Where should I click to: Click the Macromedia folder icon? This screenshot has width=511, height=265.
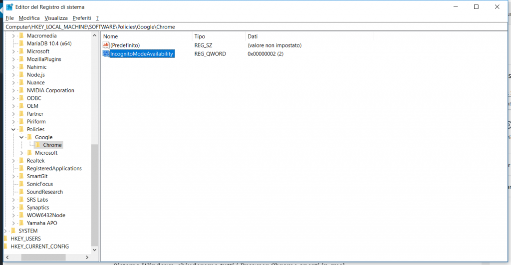point(21,35)
